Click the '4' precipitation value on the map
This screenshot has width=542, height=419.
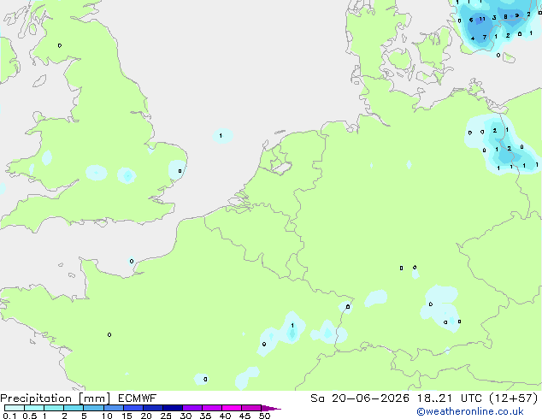coord(473,38)
